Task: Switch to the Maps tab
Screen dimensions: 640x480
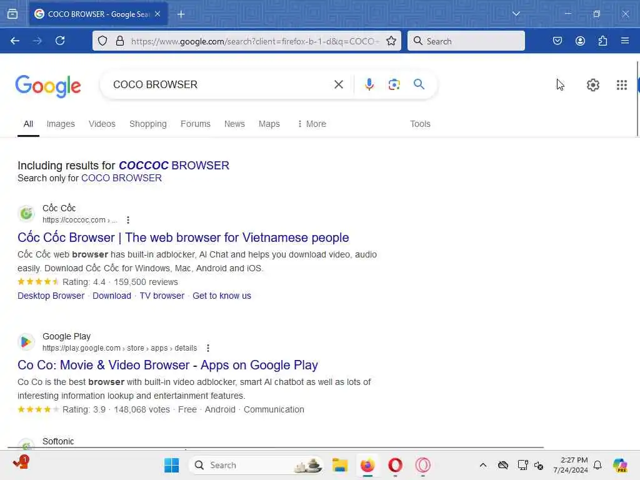Action: coord(269,124)
